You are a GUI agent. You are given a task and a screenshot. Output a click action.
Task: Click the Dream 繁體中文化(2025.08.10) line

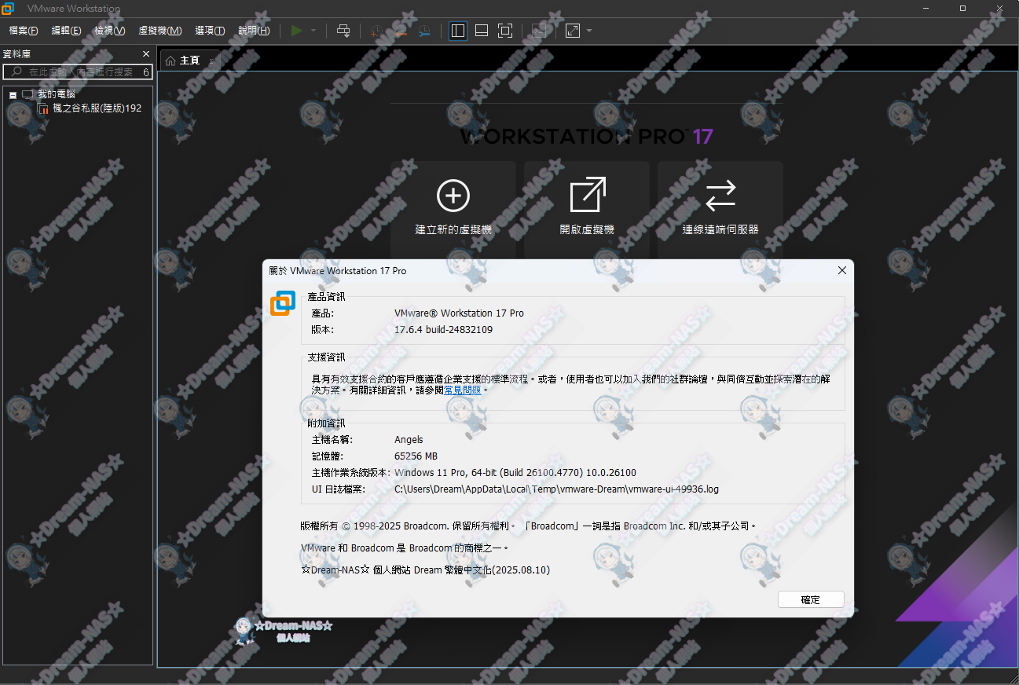pyautogui.click(x=425, y=570)
